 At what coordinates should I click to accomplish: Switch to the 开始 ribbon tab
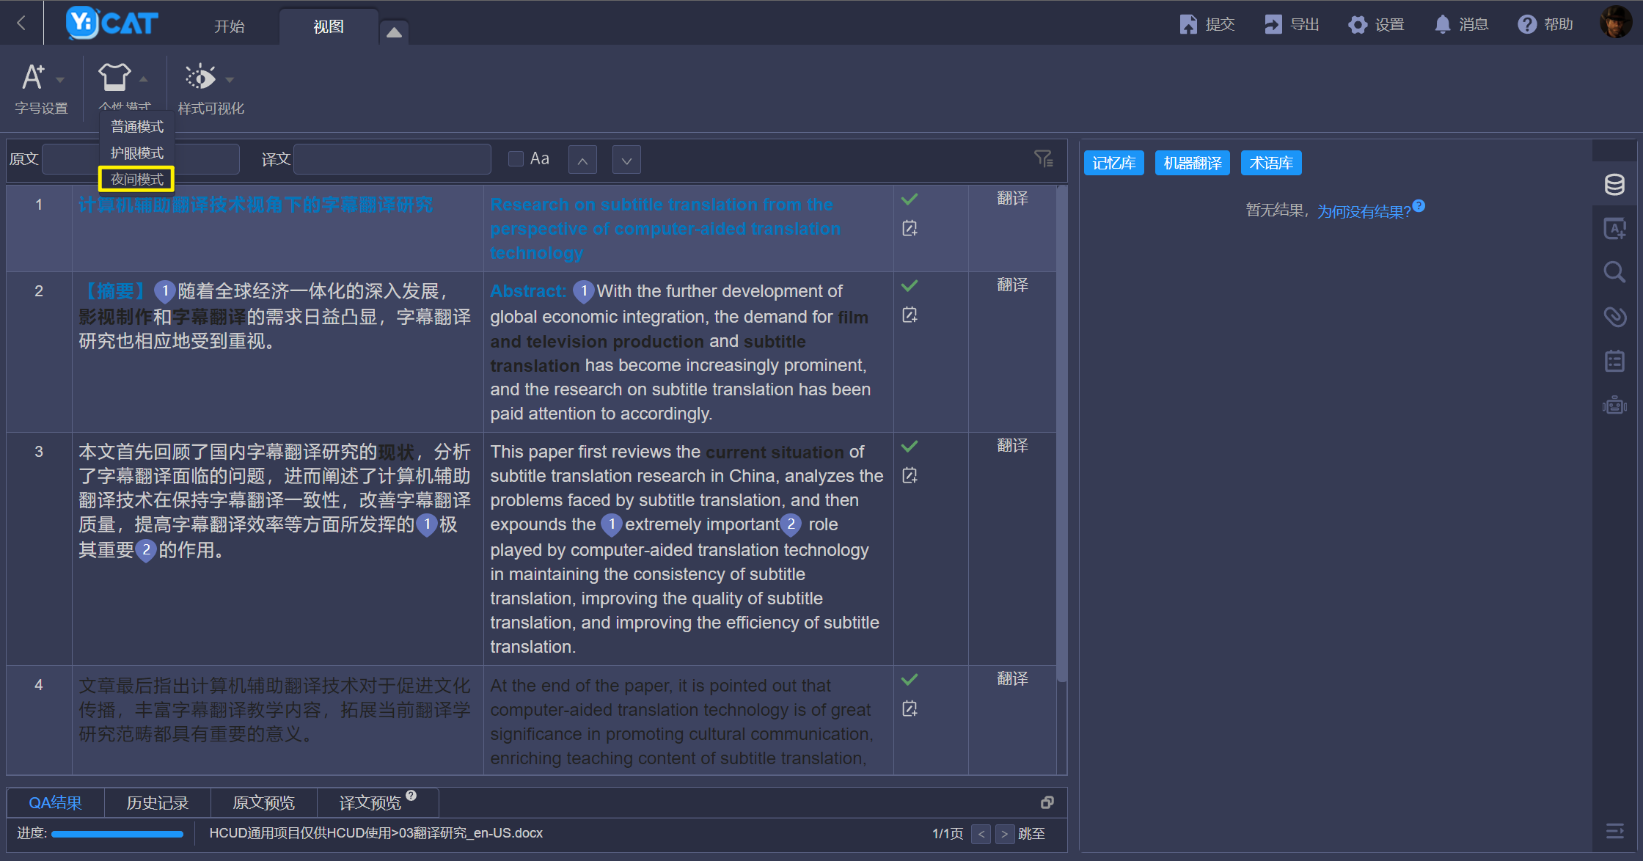click(229, 26)
